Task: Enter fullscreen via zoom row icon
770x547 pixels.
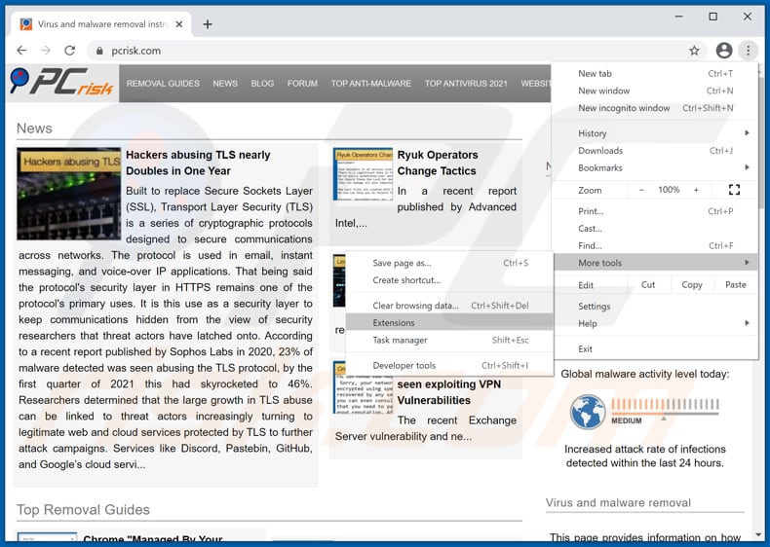Action: tap(734, 190)
